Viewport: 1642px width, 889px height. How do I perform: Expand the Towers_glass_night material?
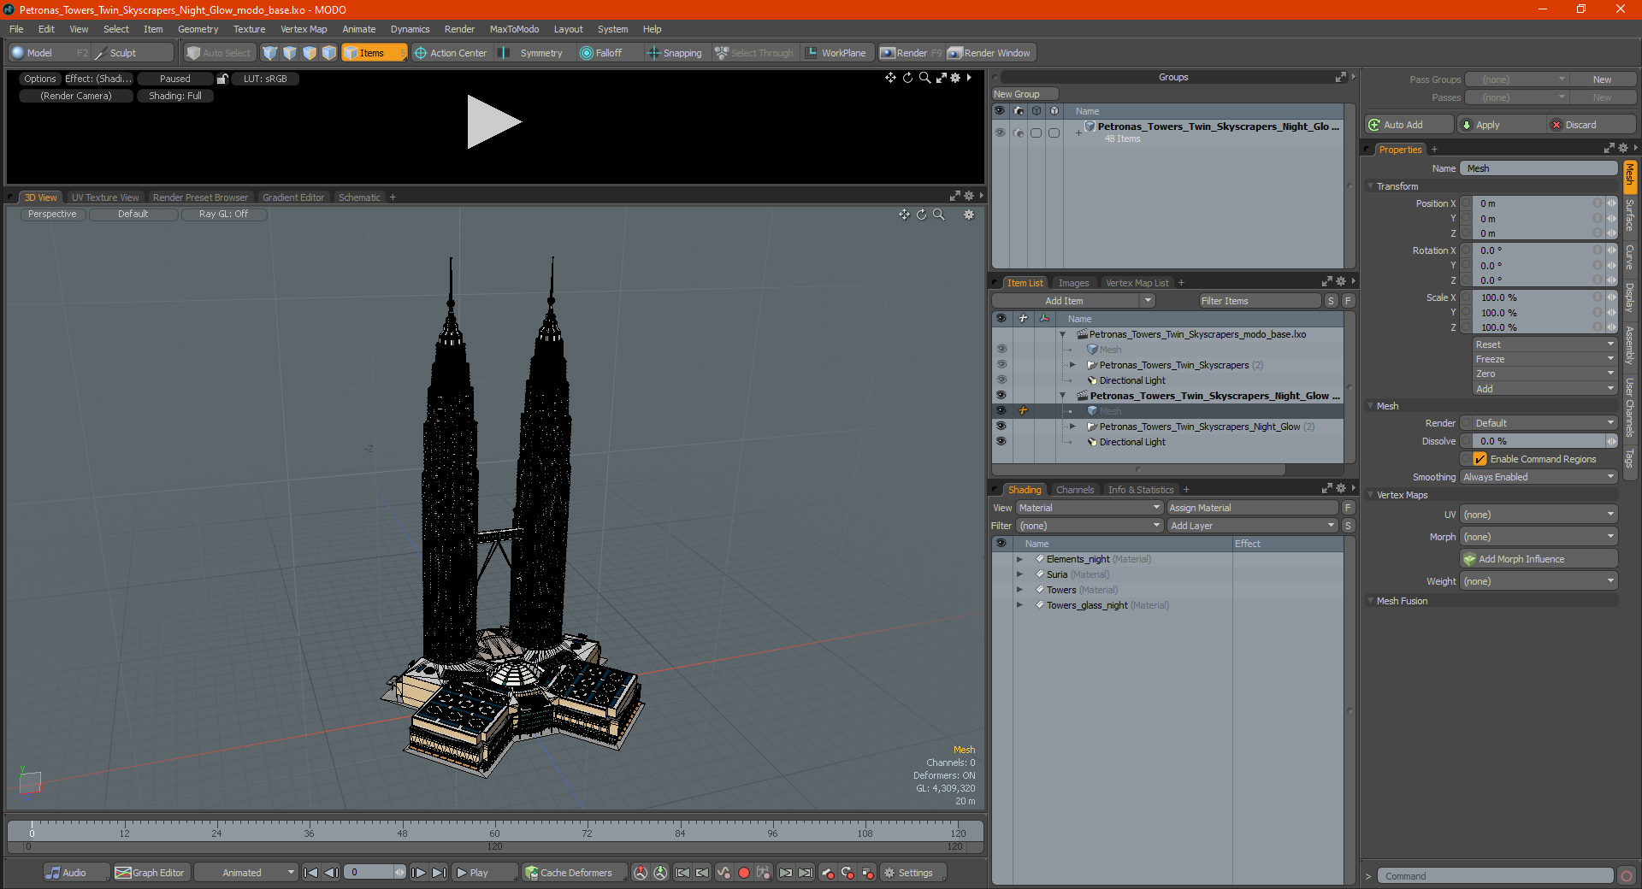click(x=1019, y=605)
